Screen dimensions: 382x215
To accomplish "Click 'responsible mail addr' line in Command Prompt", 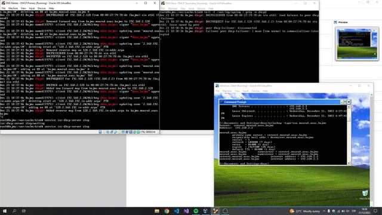I will 273,137.
